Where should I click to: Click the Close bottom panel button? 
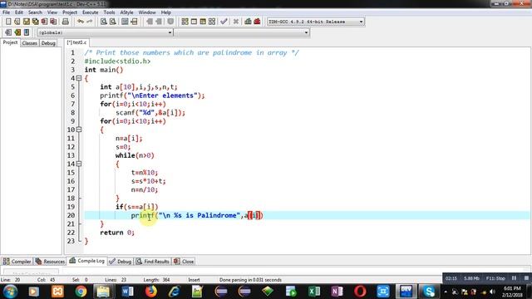click(184, 262)
